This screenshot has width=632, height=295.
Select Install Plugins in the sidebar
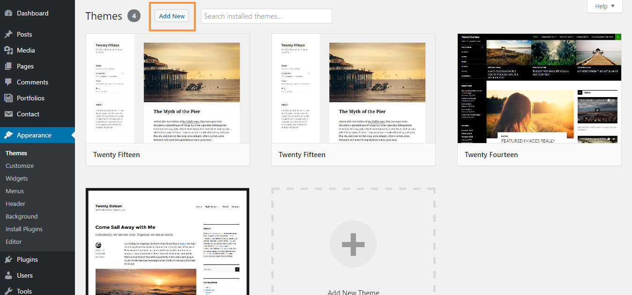(24, 229)
